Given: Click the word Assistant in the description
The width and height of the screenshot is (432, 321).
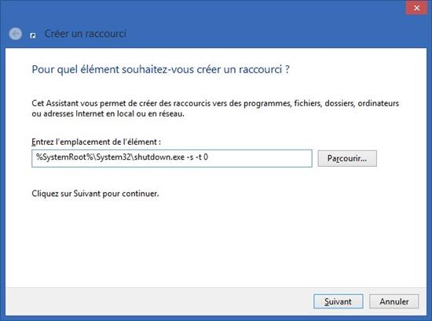Looking at the screenshot, I should pos(62,104).
